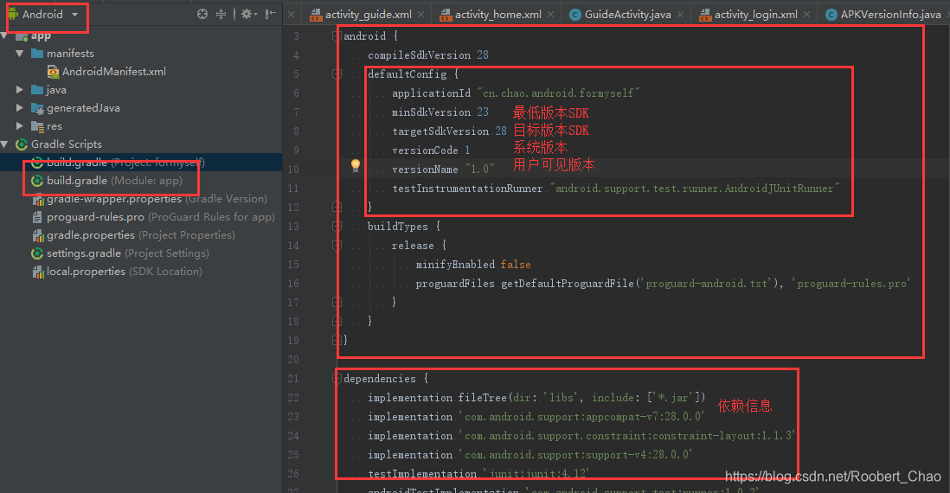Click the proguardFiles line
This screenshot has width=950, height=493.
(x=663, y=284)
